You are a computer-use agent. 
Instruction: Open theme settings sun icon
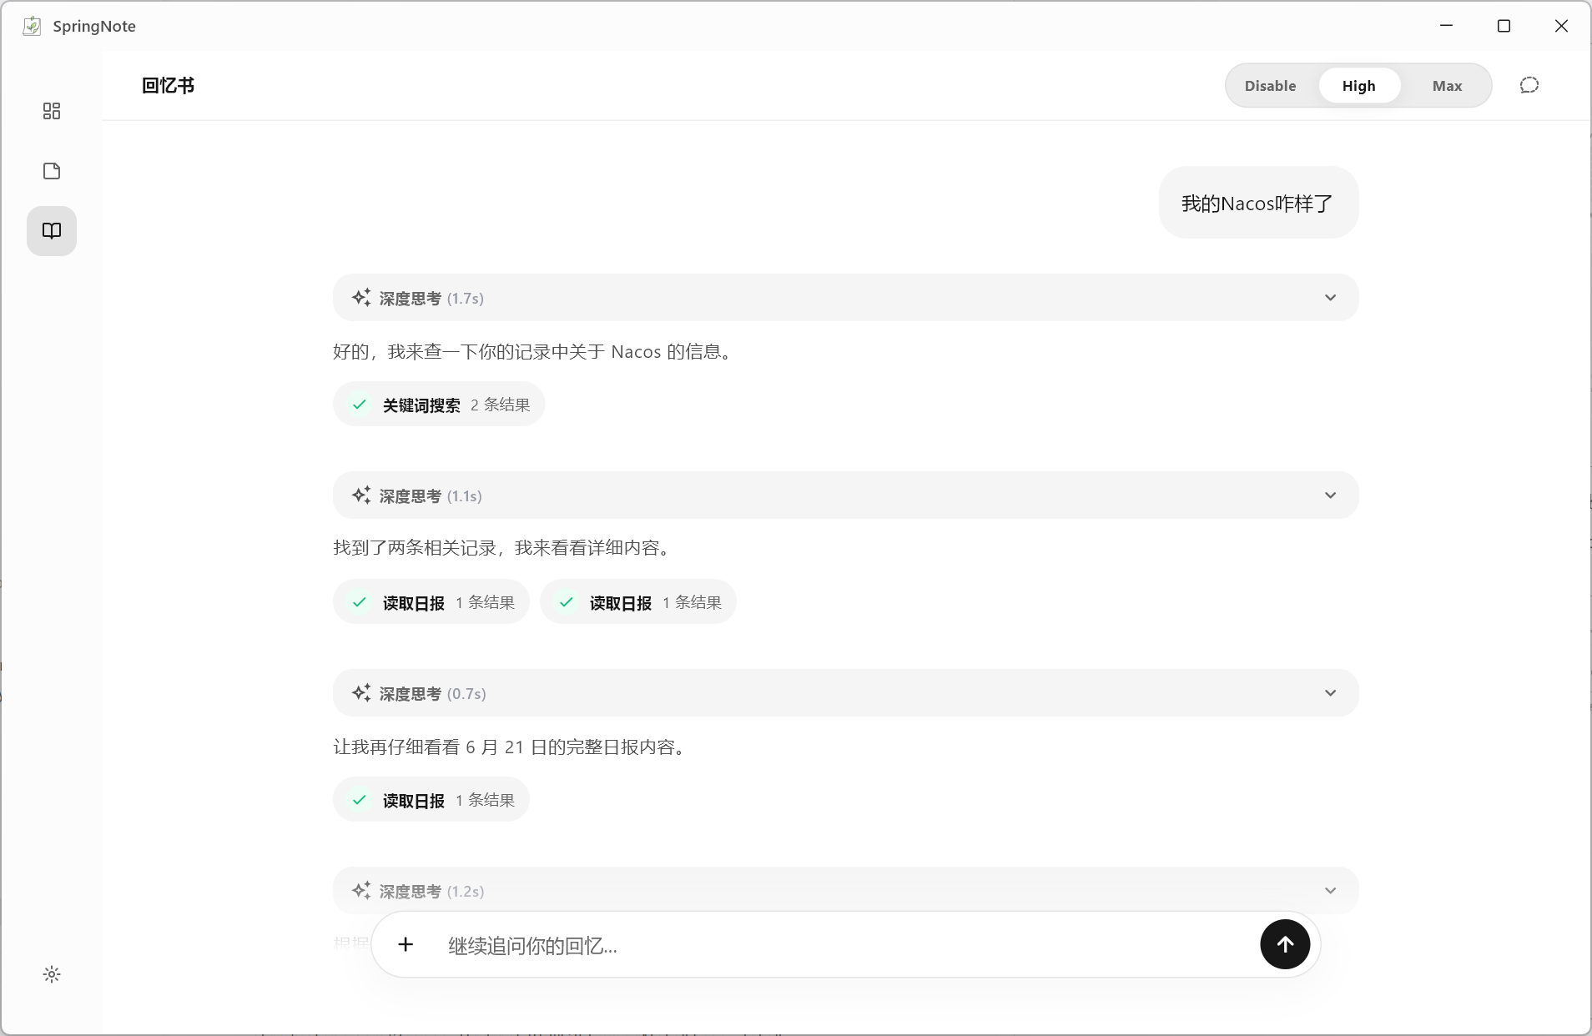pyautogui.click(x=52, y=974)
